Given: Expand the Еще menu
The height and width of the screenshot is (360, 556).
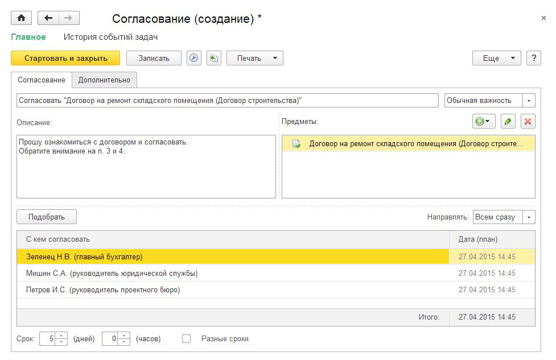Looking at the screenshot, I should pos(496,58).
